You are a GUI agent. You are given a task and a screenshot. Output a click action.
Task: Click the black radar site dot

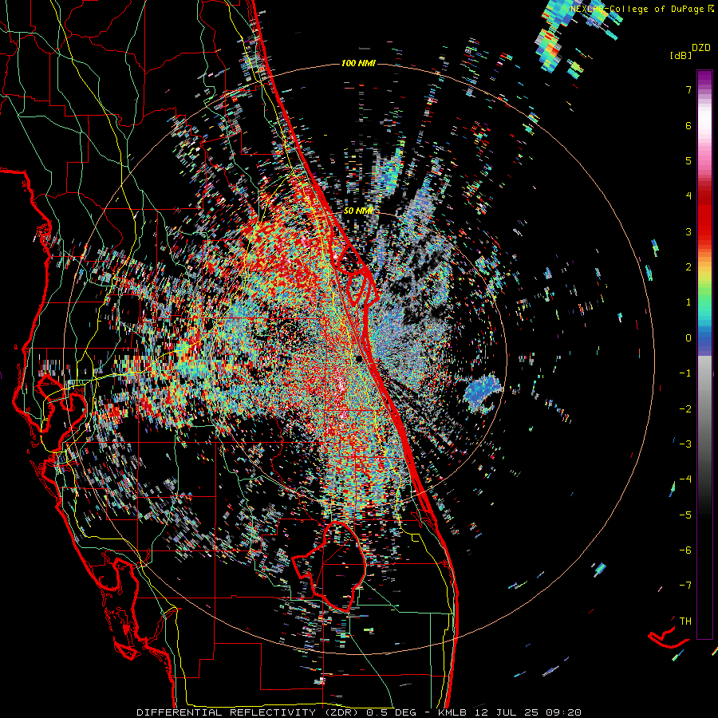pyautogui.click(x=359, y=358)
